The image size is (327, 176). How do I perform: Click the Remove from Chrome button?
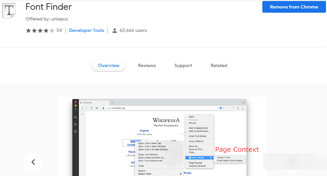coord(294,7)
